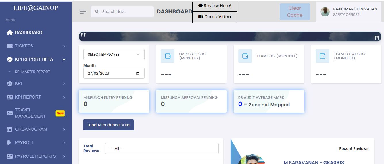Click the Employee CTC wallet icon

(168, 56)
